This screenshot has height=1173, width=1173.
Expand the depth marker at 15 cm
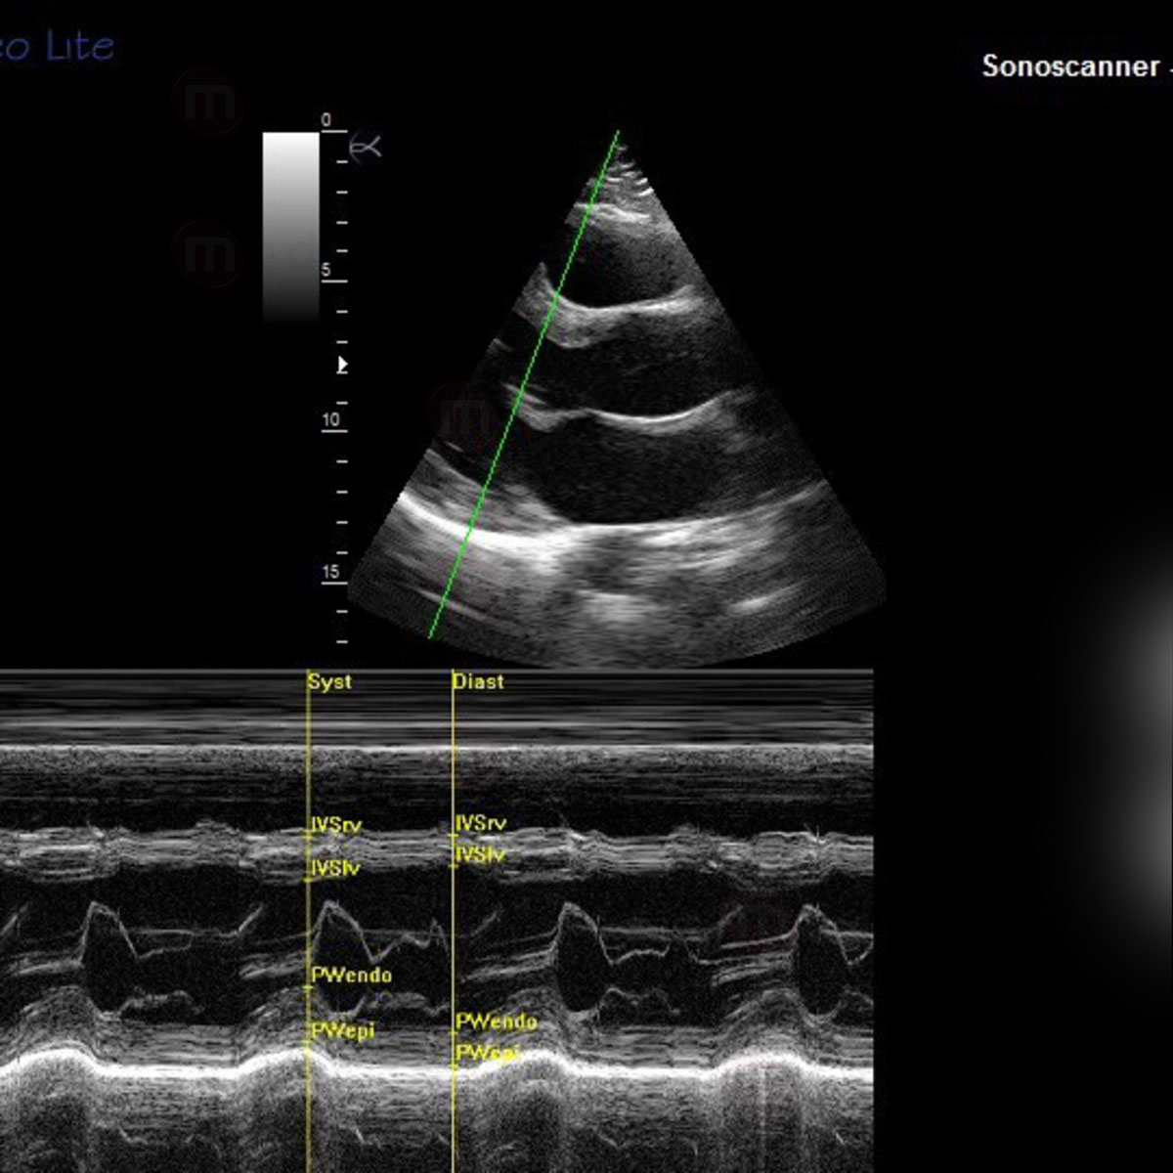pos(329,570)
